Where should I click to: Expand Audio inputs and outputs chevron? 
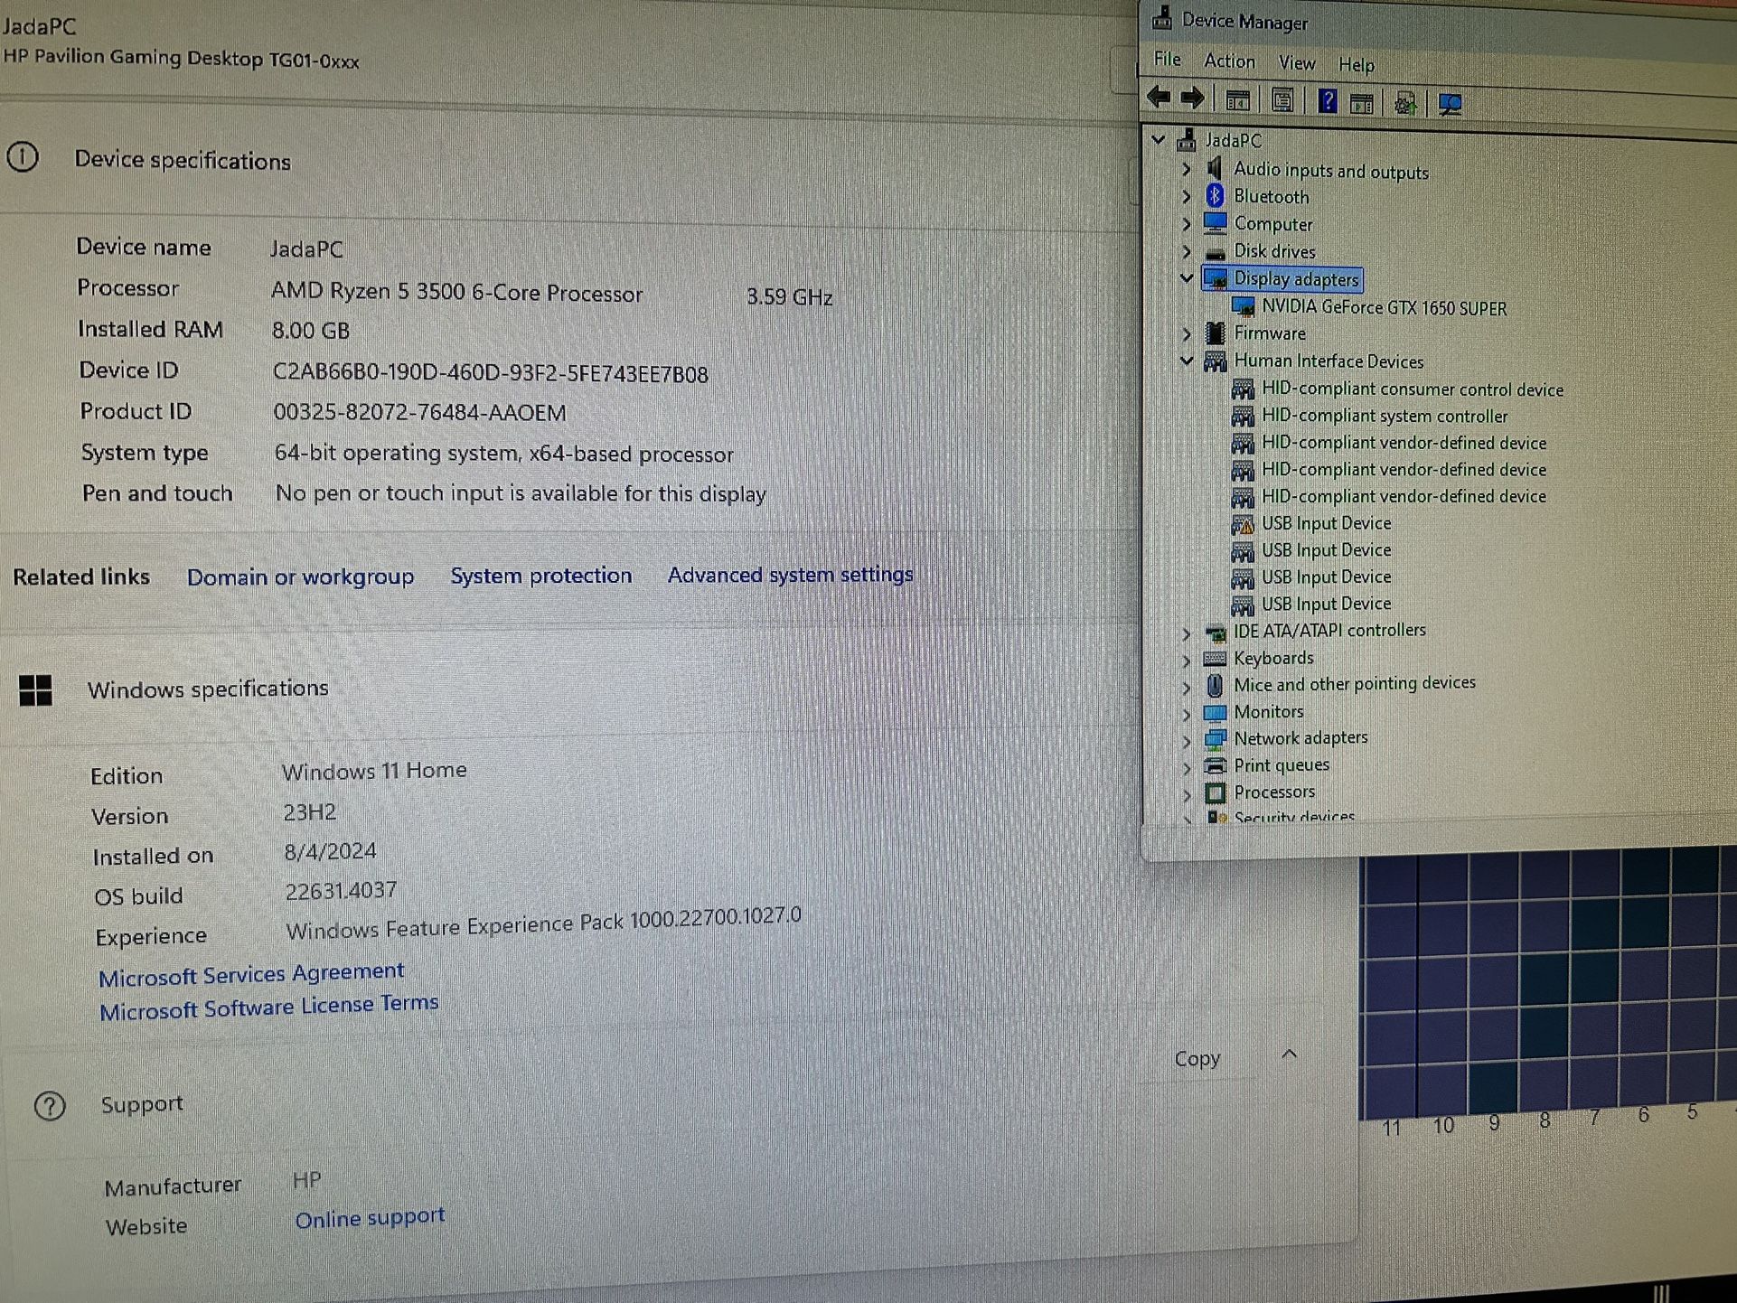click(1187, 169)
